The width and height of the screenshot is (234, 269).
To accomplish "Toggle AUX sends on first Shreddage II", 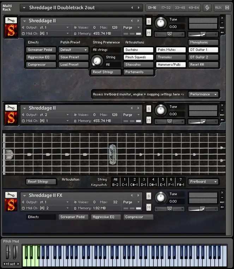I will [x=222, y=28].
